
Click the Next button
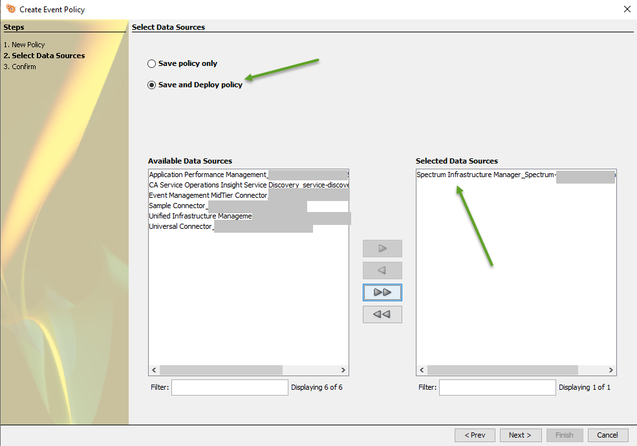pos(521,435)
